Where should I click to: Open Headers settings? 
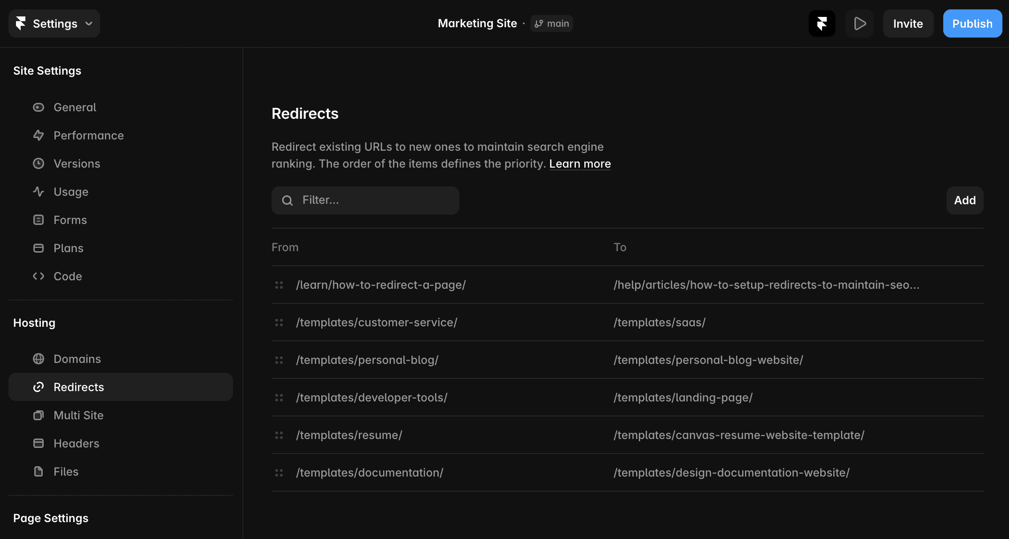[121, 444]
